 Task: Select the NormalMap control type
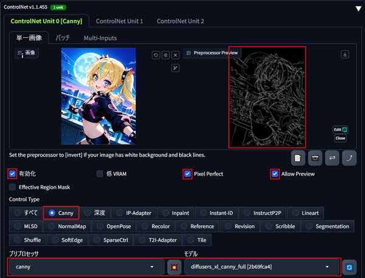tap(67, 226)
